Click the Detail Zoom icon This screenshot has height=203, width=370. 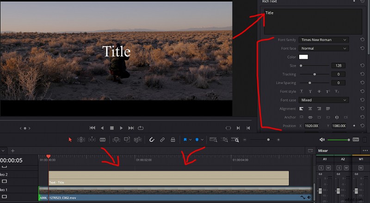point(224,140)
